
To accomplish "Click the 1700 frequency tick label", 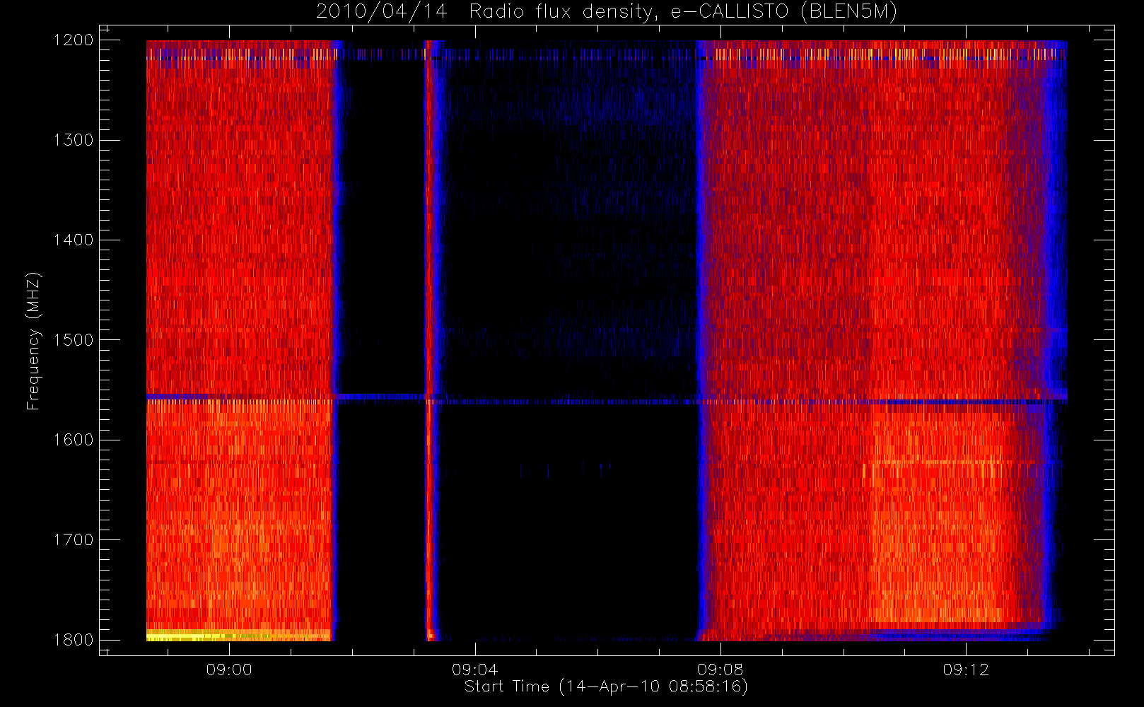I will (x=74, y=539).
